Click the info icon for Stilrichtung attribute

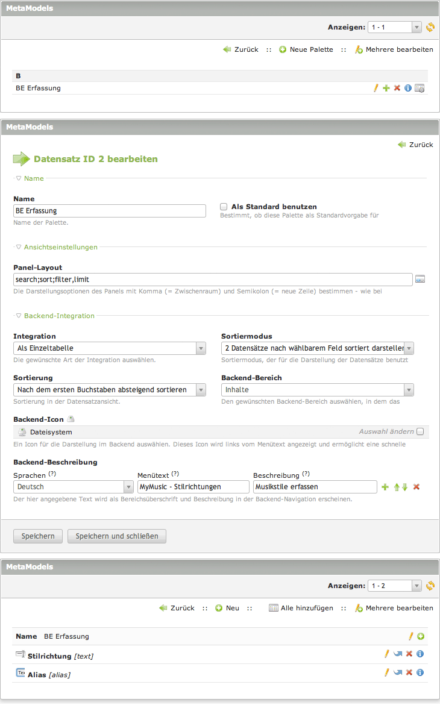(420, 654)
